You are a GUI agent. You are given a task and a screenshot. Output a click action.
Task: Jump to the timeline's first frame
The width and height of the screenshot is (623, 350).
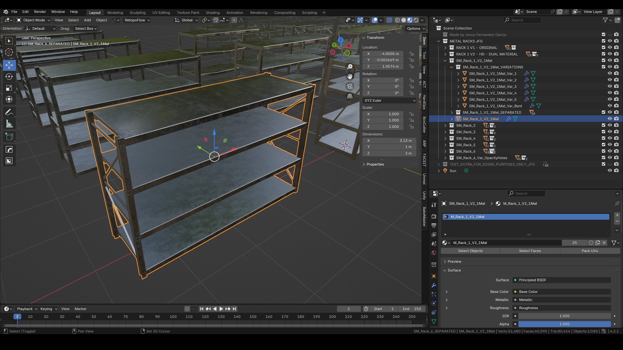point(202,309)
